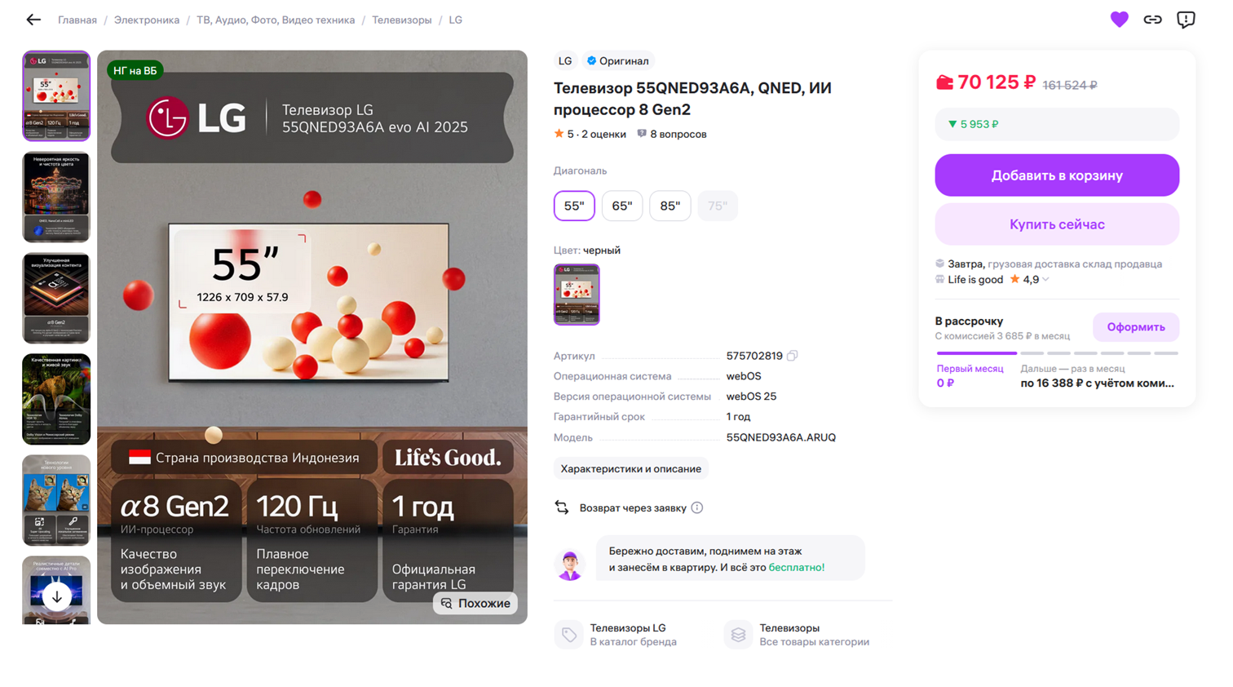Viewport: 1233px width, 687px height.
Task: Click Возврат через заявку text
Action: 633,507
